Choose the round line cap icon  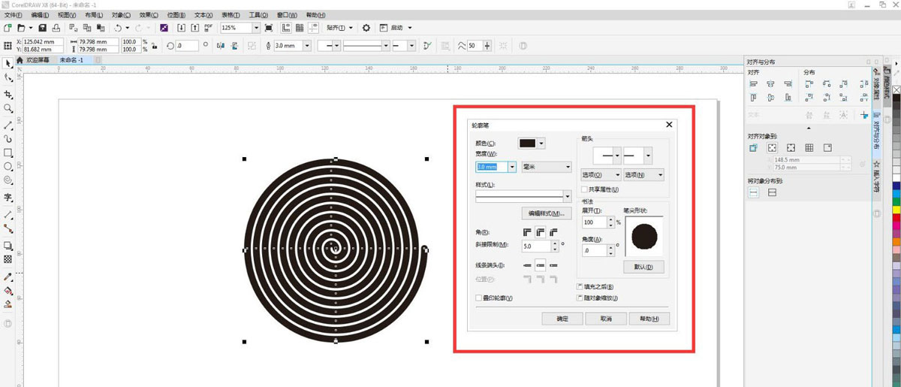pyautogui.click(x=540, y=265)
